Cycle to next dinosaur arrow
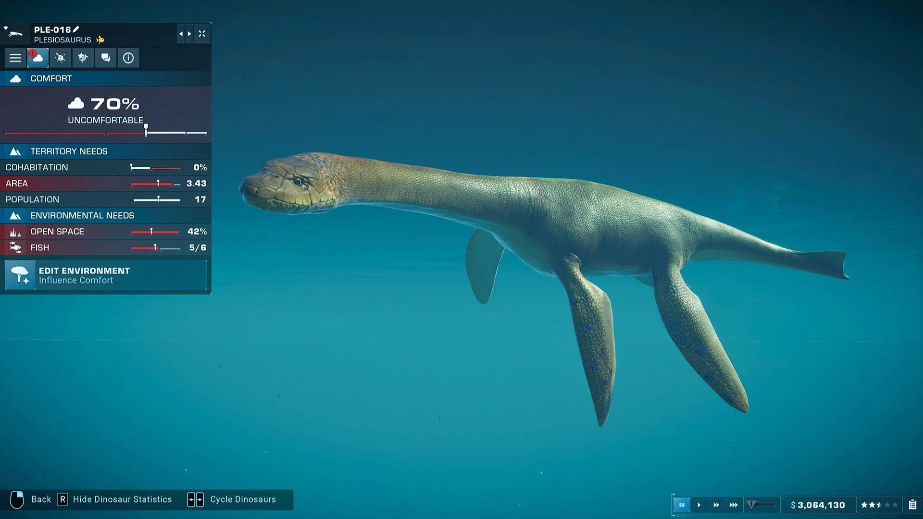The width and height of the screenshot is (923, 519). click(x=189, y=34)
